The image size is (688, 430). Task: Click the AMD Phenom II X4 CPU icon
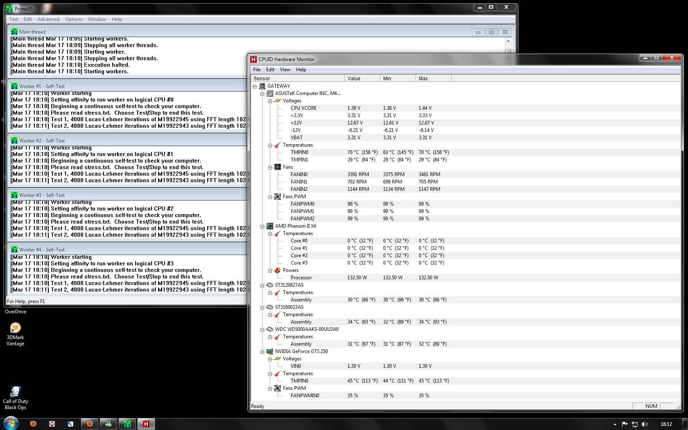pyautogui.click(x=270, y=226)
